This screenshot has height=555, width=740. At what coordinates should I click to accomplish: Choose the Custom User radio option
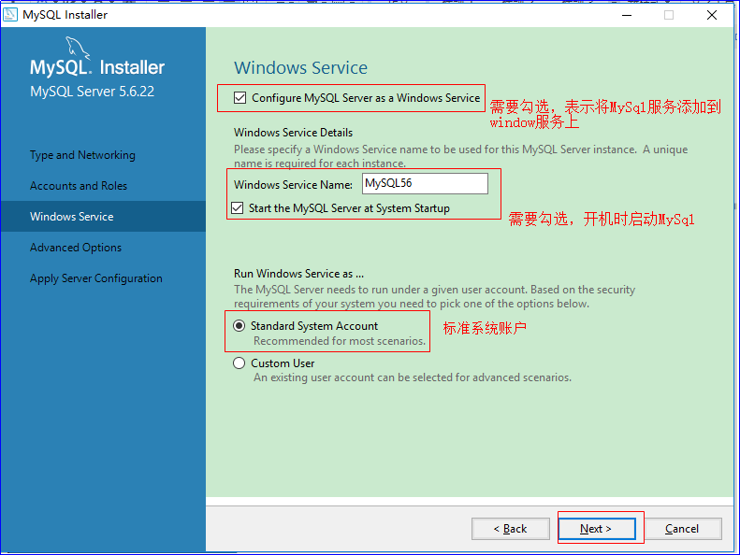(239, 363)
